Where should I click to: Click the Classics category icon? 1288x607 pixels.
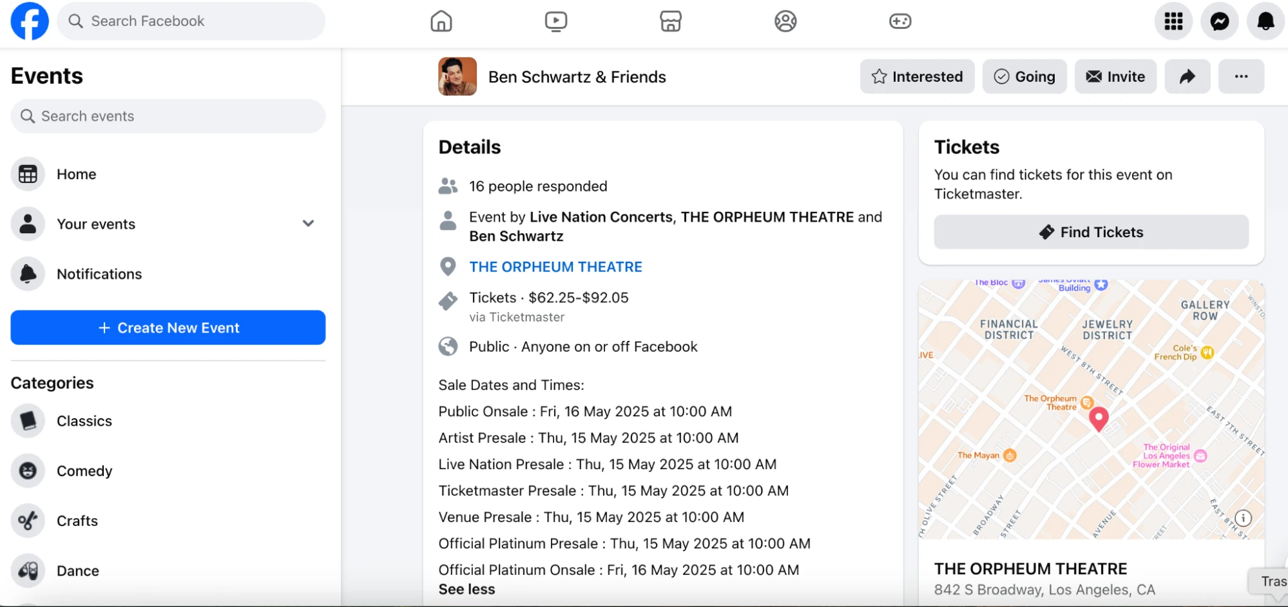click(28, 421)
